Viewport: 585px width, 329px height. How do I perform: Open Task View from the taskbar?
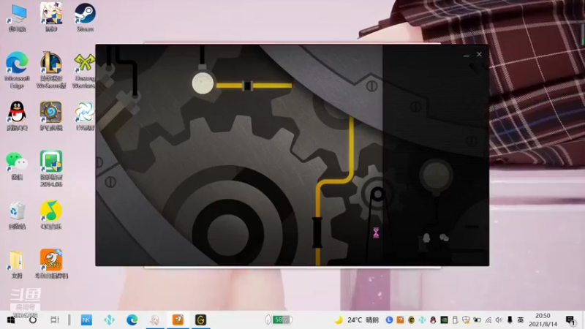click(x=54, y=320)
